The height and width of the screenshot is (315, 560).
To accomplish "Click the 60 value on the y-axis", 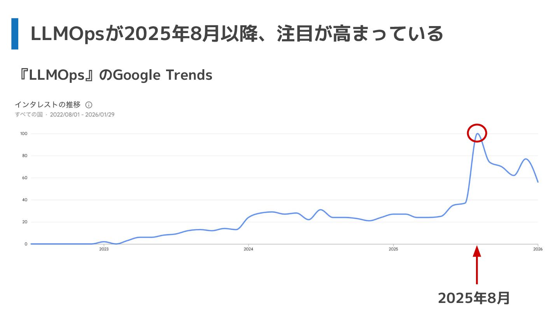I will pyautogui.click(x=24, y=178).
